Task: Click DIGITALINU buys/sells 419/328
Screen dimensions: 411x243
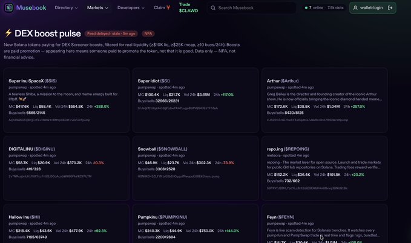Action: click(x=33, y=169)
